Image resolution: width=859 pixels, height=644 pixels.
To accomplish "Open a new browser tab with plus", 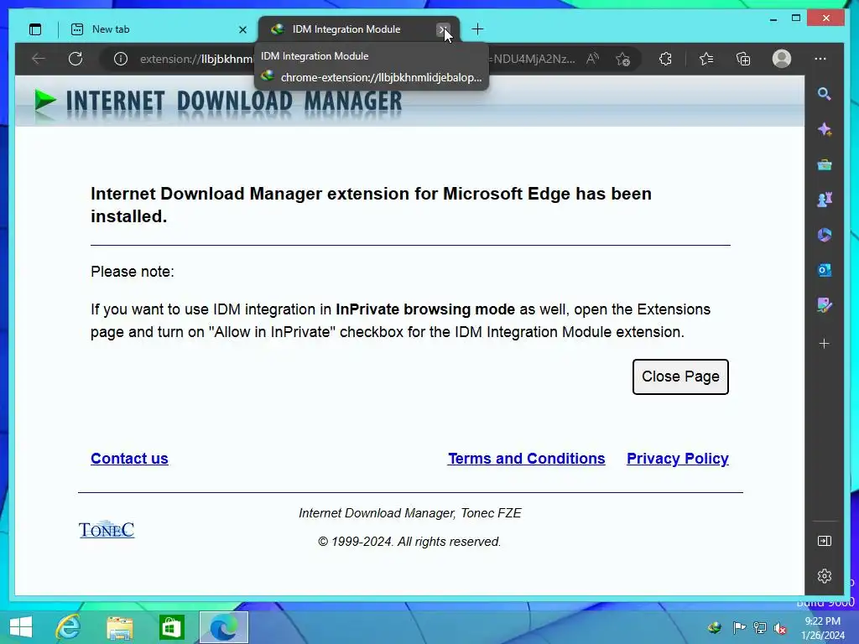I will pyautogui.click(x=477, y=29).
